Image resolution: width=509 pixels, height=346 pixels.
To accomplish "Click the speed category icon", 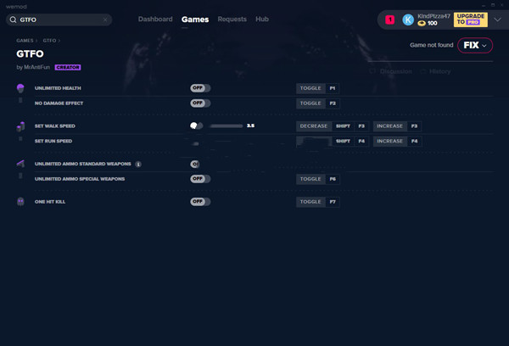I will [20, 126].
